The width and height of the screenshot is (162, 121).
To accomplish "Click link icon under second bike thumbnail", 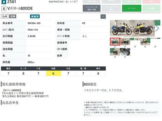I will pos(125,47).
